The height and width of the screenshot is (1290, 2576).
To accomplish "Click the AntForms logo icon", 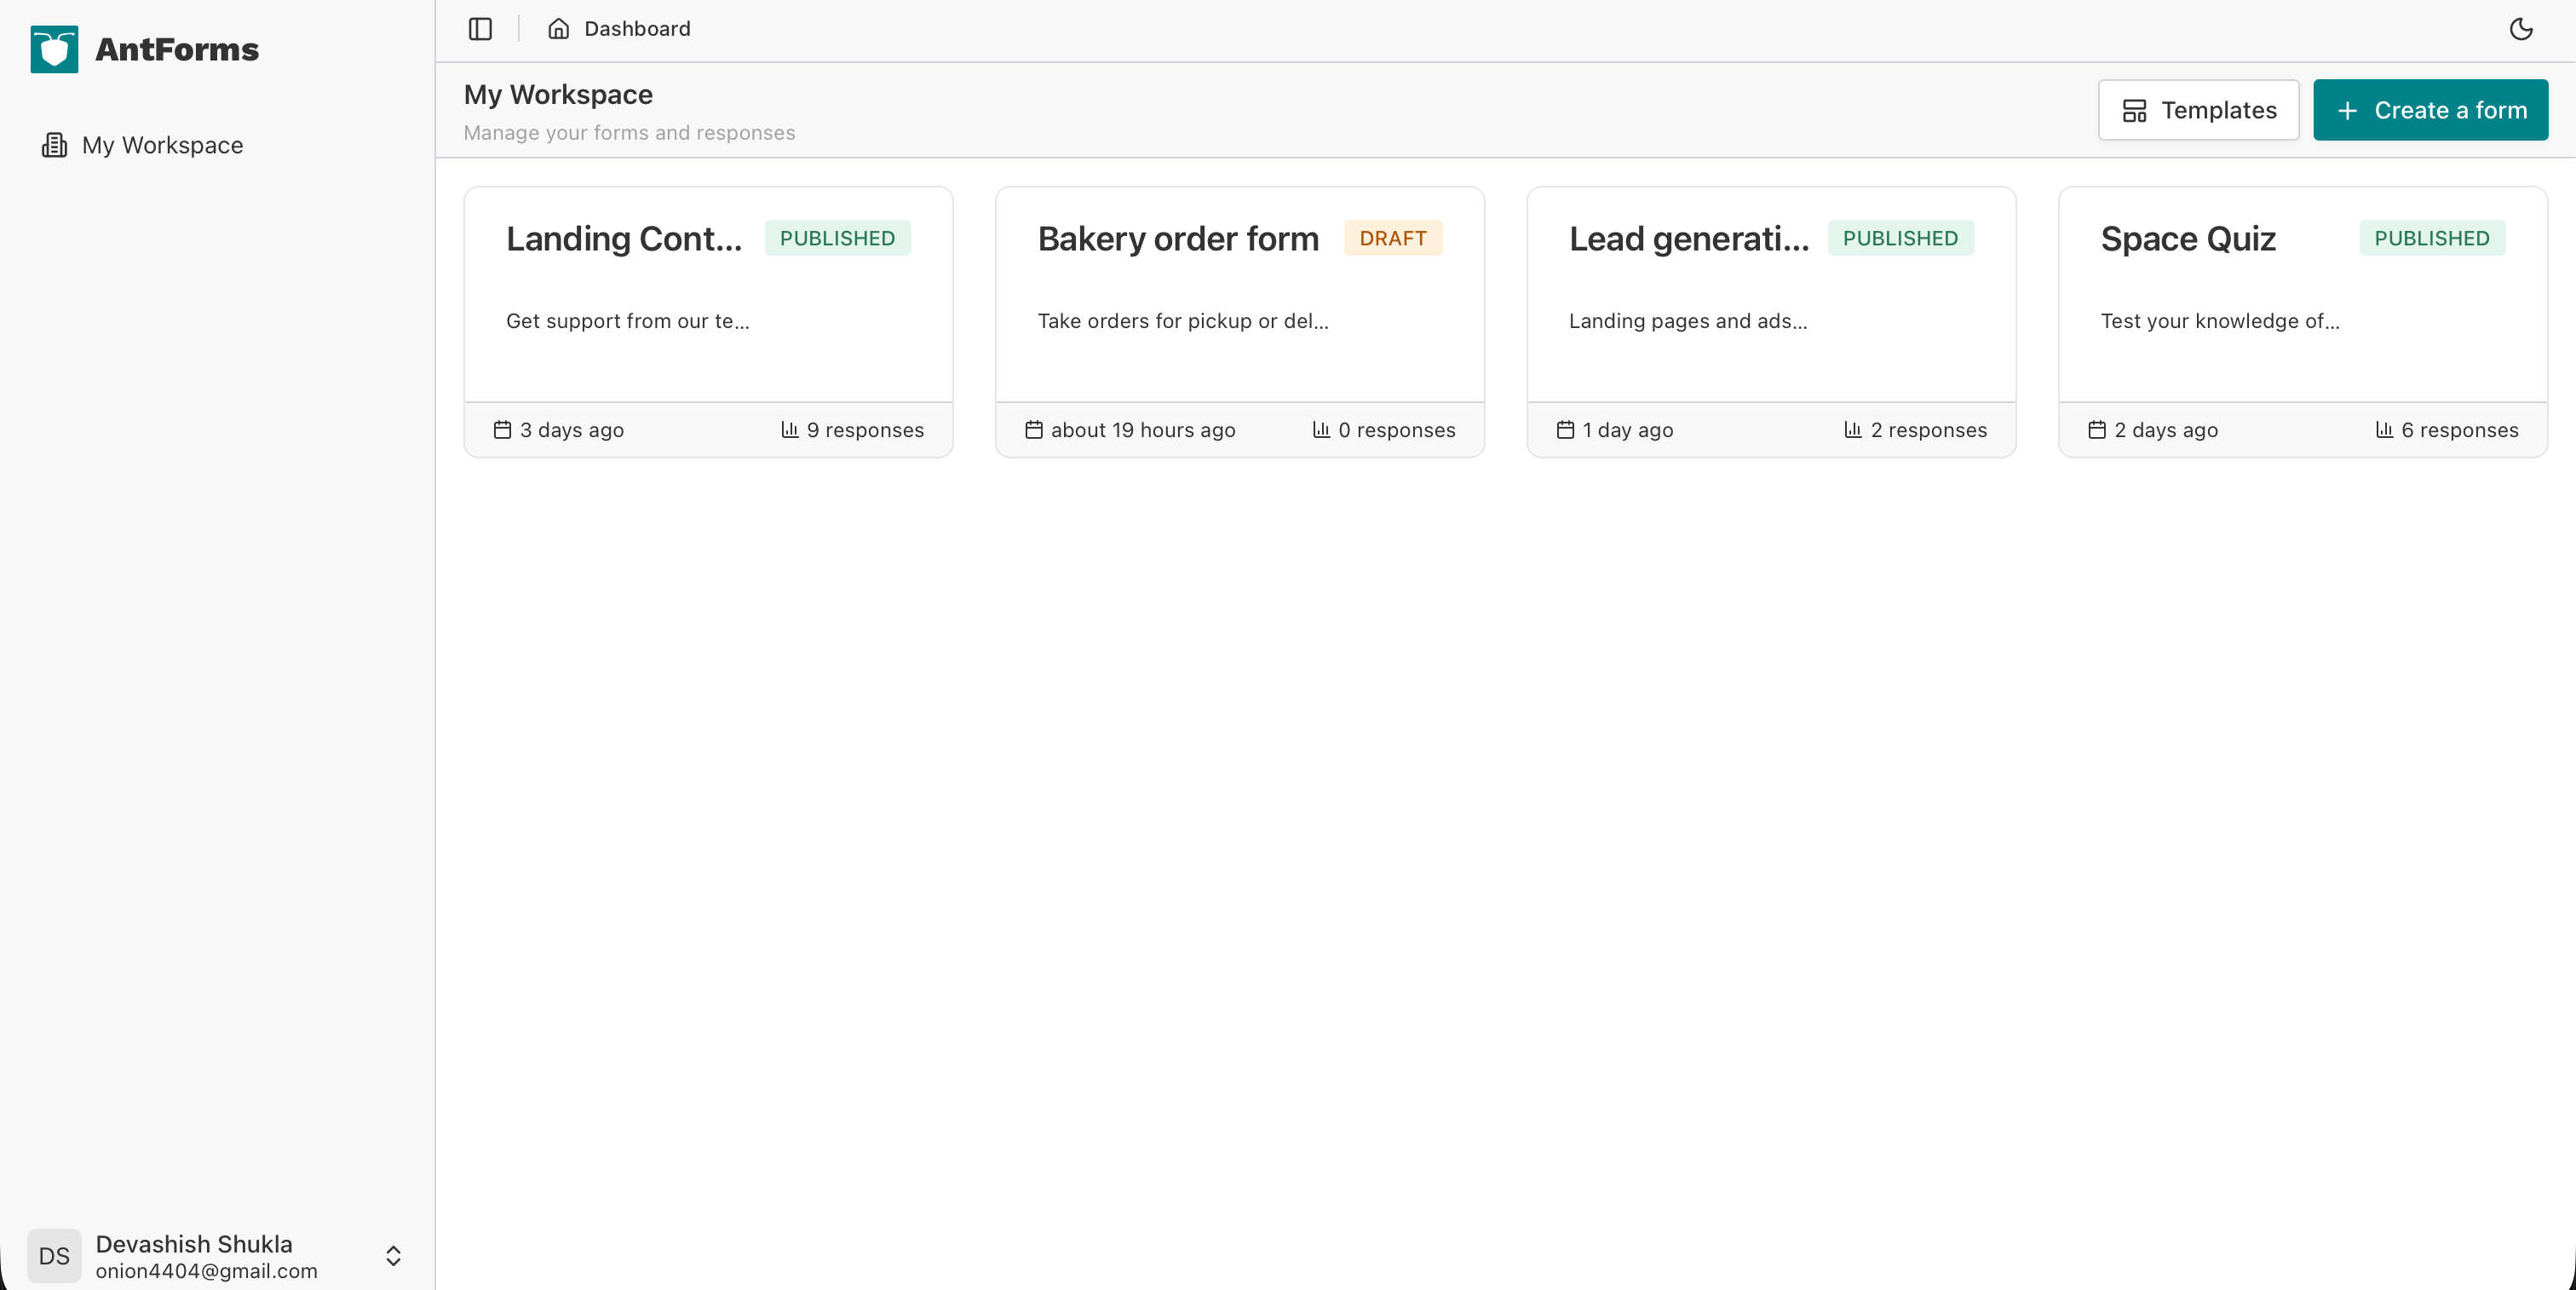I will pos(54,49).
